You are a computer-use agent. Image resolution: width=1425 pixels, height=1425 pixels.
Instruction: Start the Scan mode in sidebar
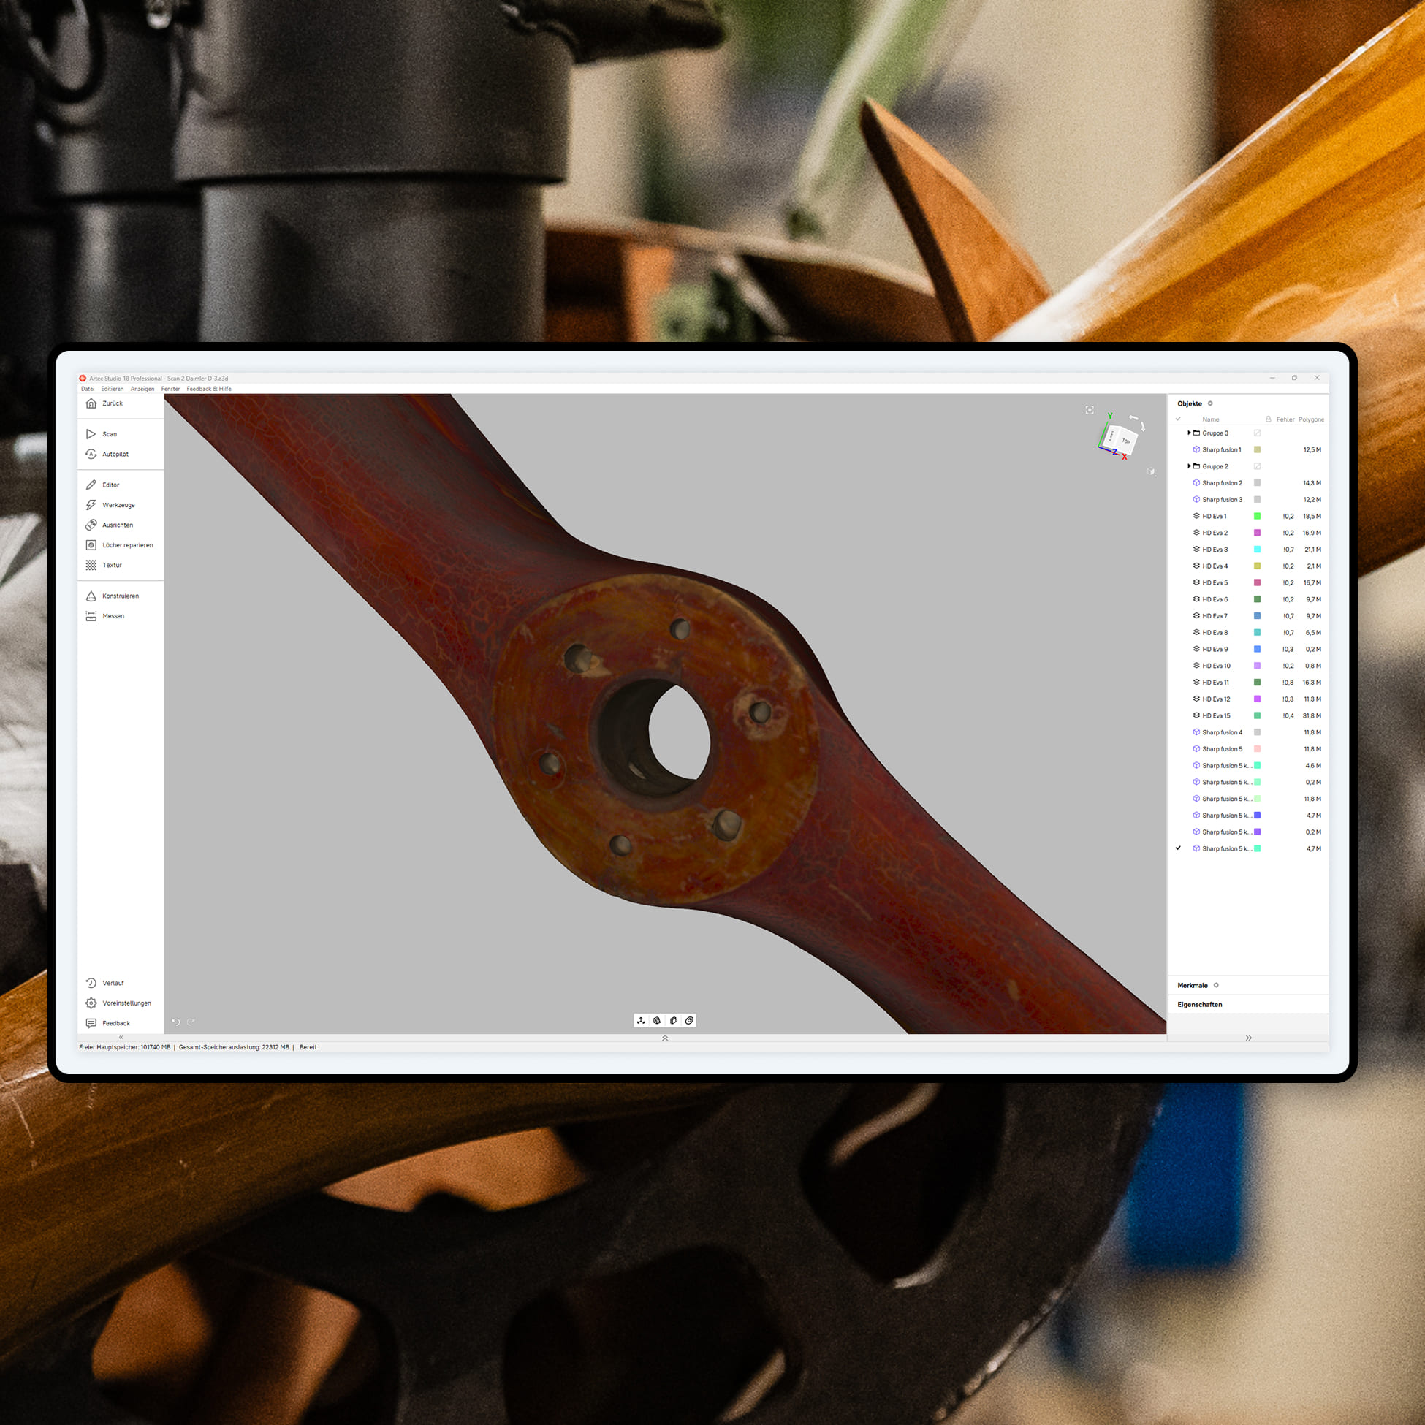tap(101, 433)
